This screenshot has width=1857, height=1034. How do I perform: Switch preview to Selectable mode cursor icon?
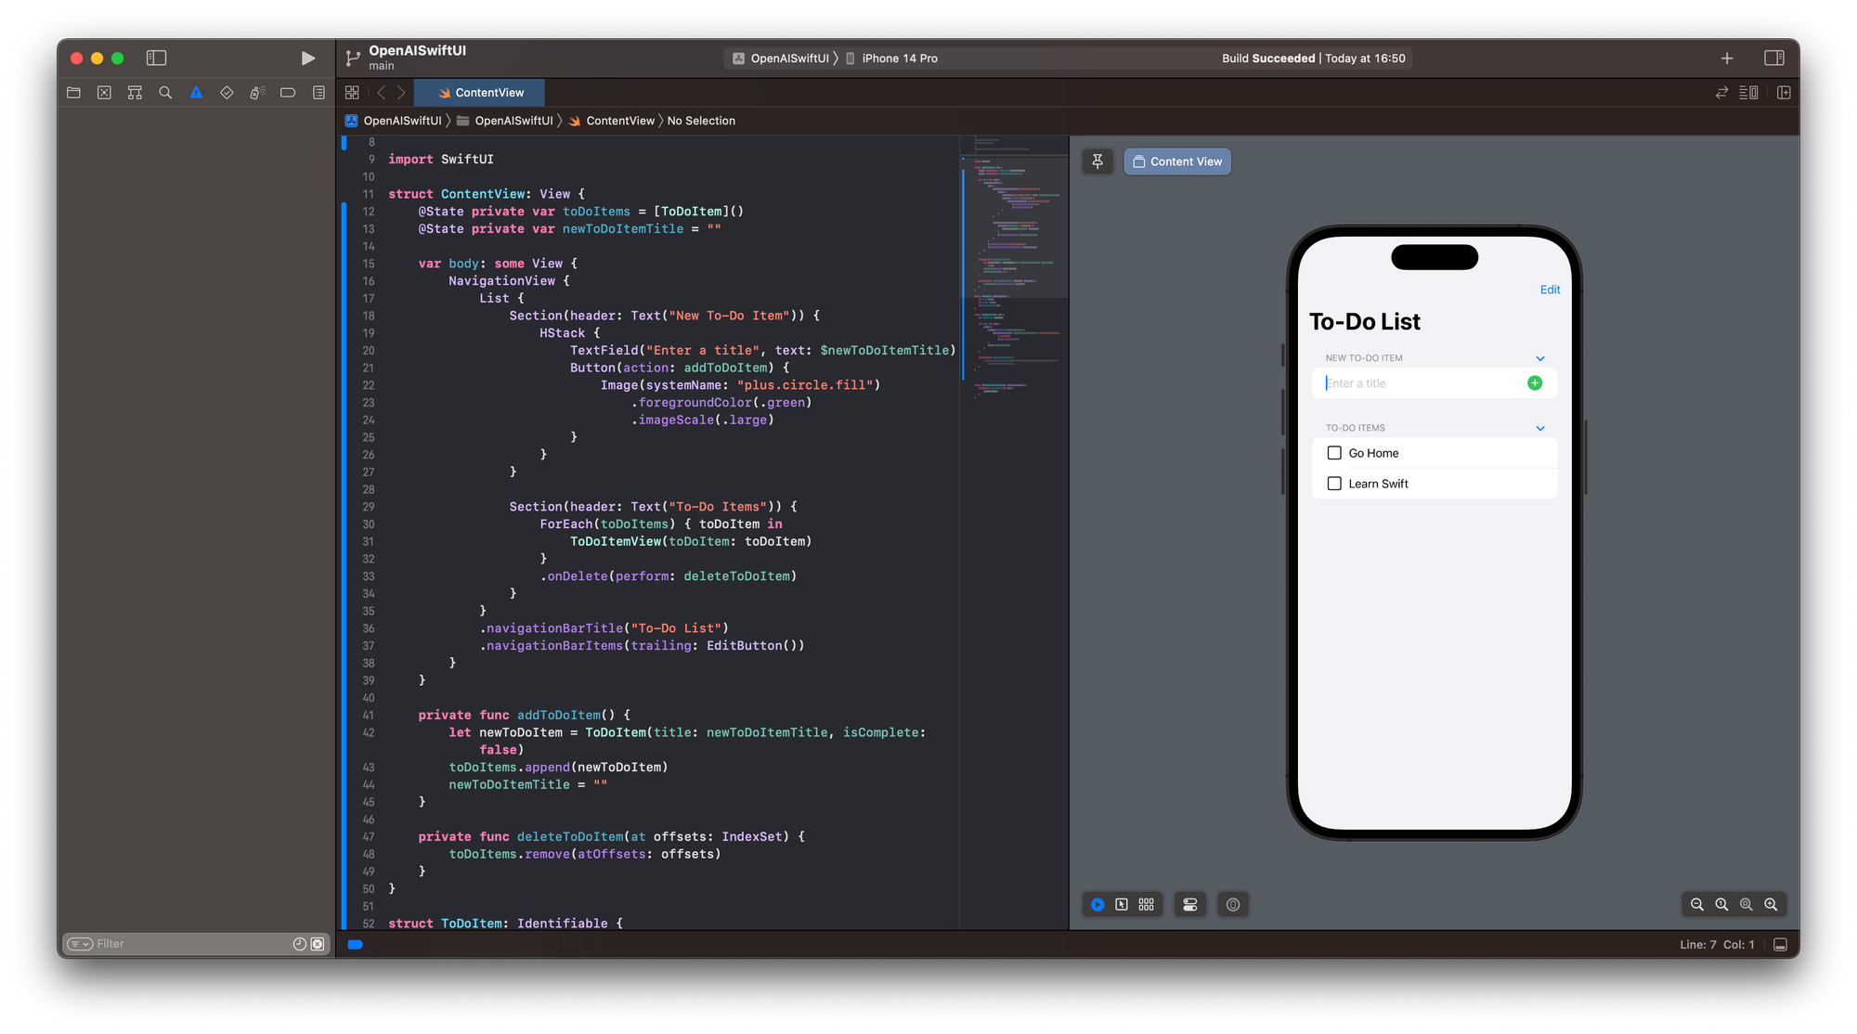point(1123,904)
